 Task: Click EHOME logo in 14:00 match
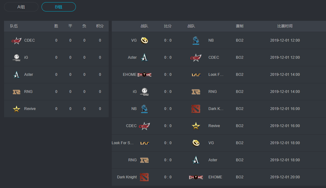[144, 75]
